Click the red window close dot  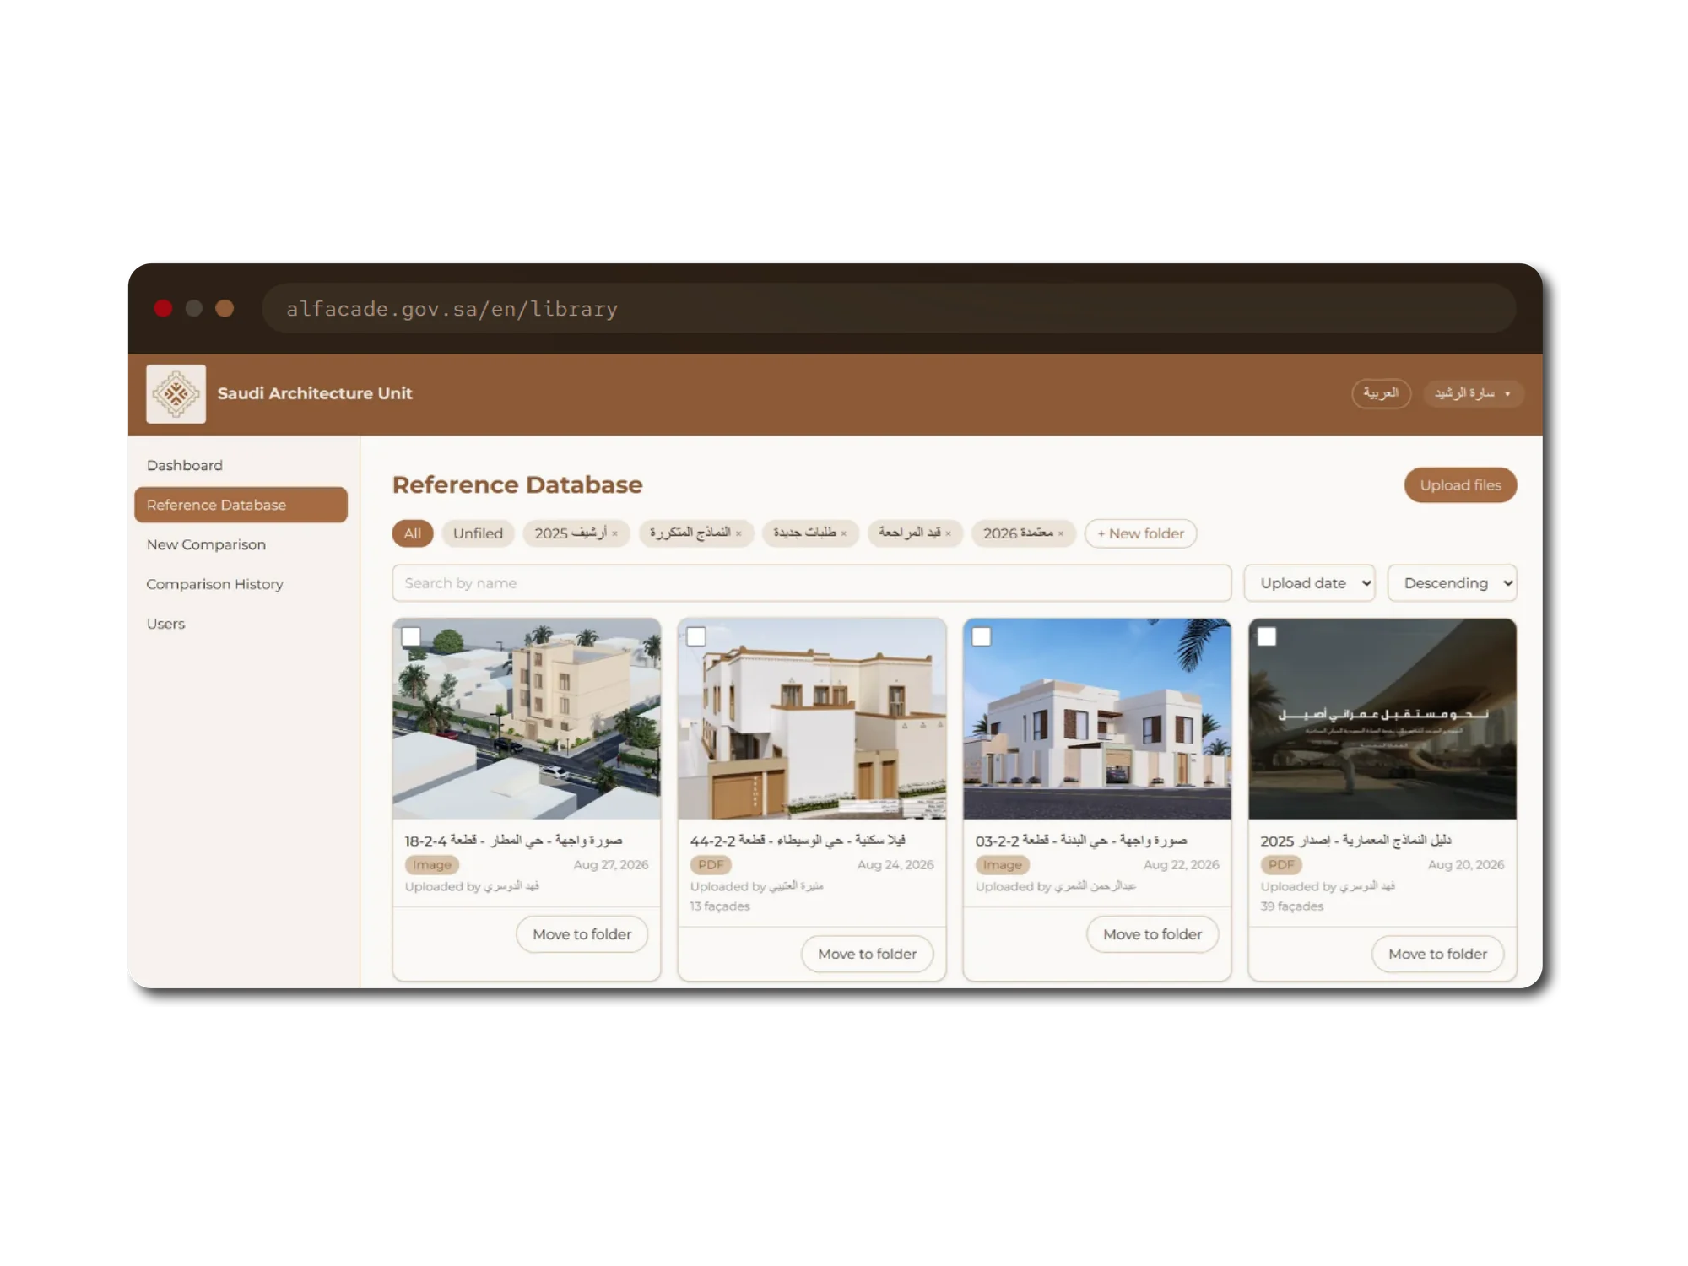[164, 308]
